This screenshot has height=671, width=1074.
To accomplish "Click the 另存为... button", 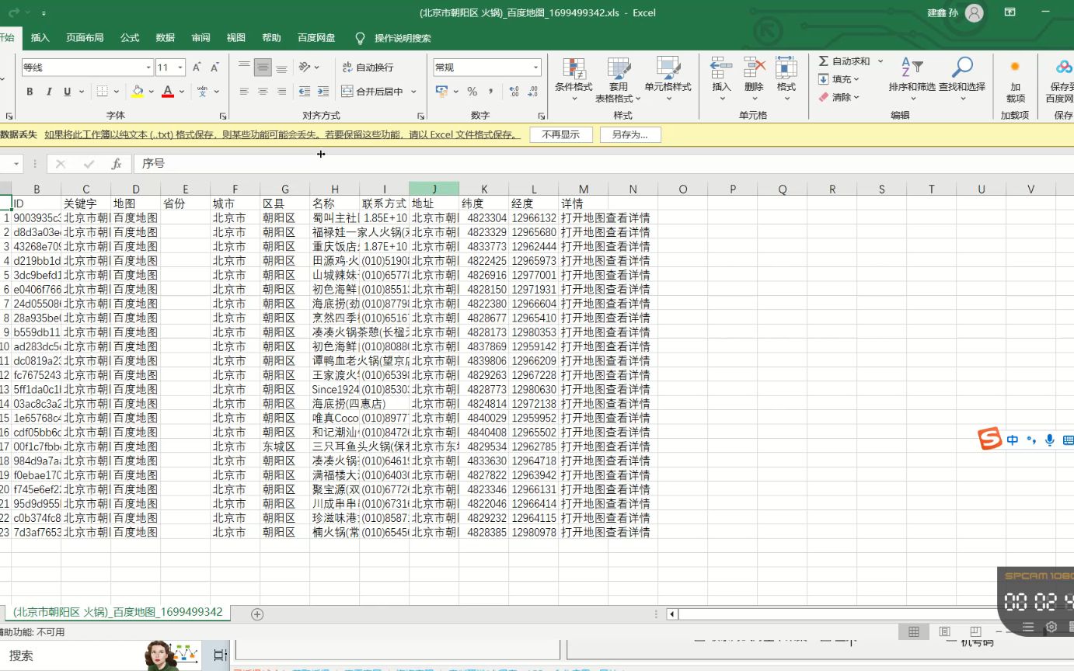I will [x=629, y=134].
